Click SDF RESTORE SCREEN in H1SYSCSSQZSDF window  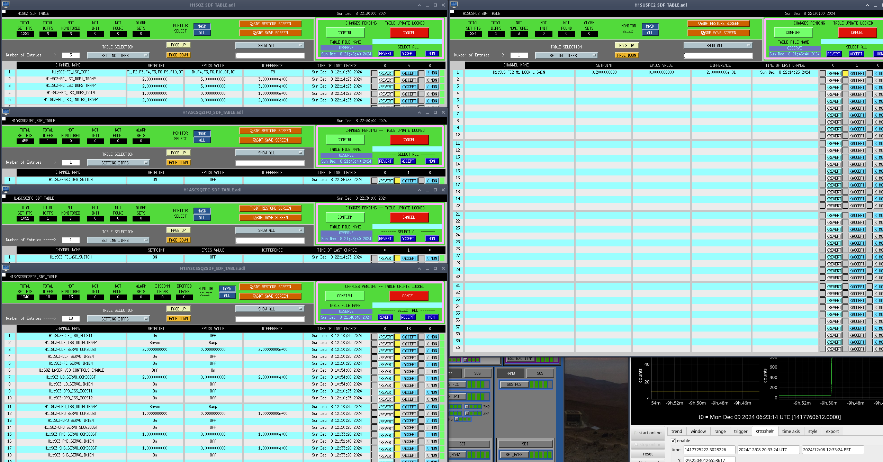pos(270,287)
